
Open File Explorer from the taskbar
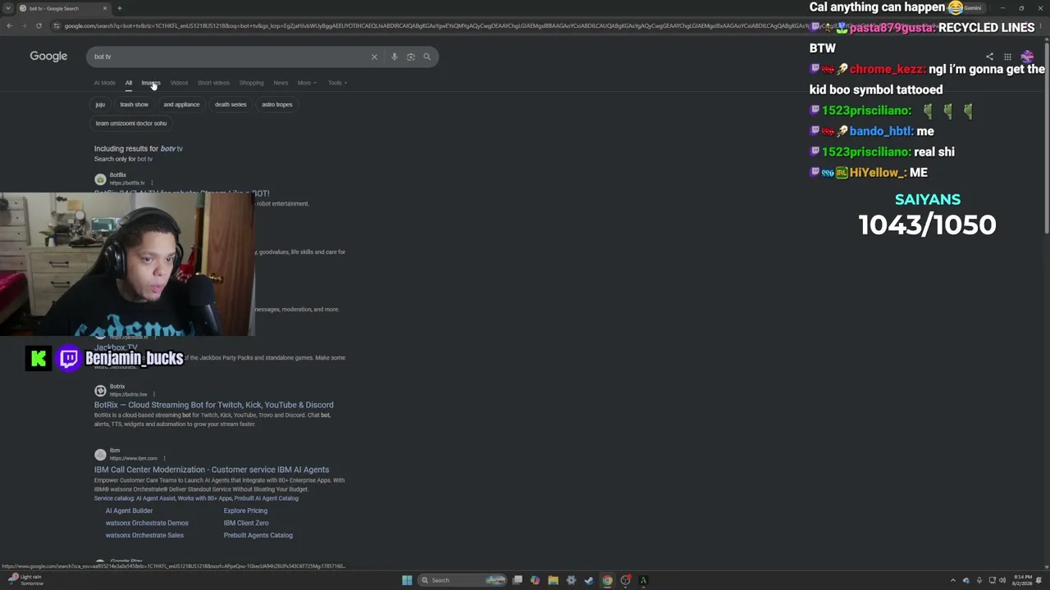coord(553,580)
